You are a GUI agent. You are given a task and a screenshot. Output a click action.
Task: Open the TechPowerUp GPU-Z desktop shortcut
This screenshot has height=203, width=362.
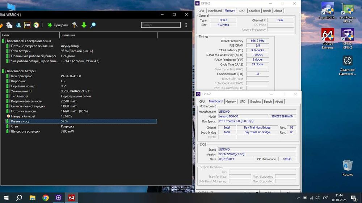point(348,13)
